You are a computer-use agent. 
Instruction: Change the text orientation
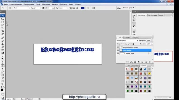click(x=10, y=8)
